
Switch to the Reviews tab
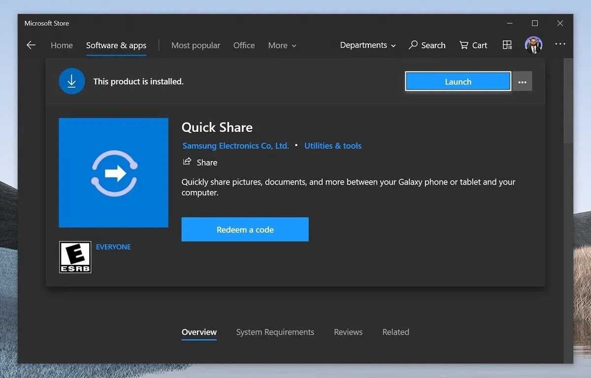point(348,332)
